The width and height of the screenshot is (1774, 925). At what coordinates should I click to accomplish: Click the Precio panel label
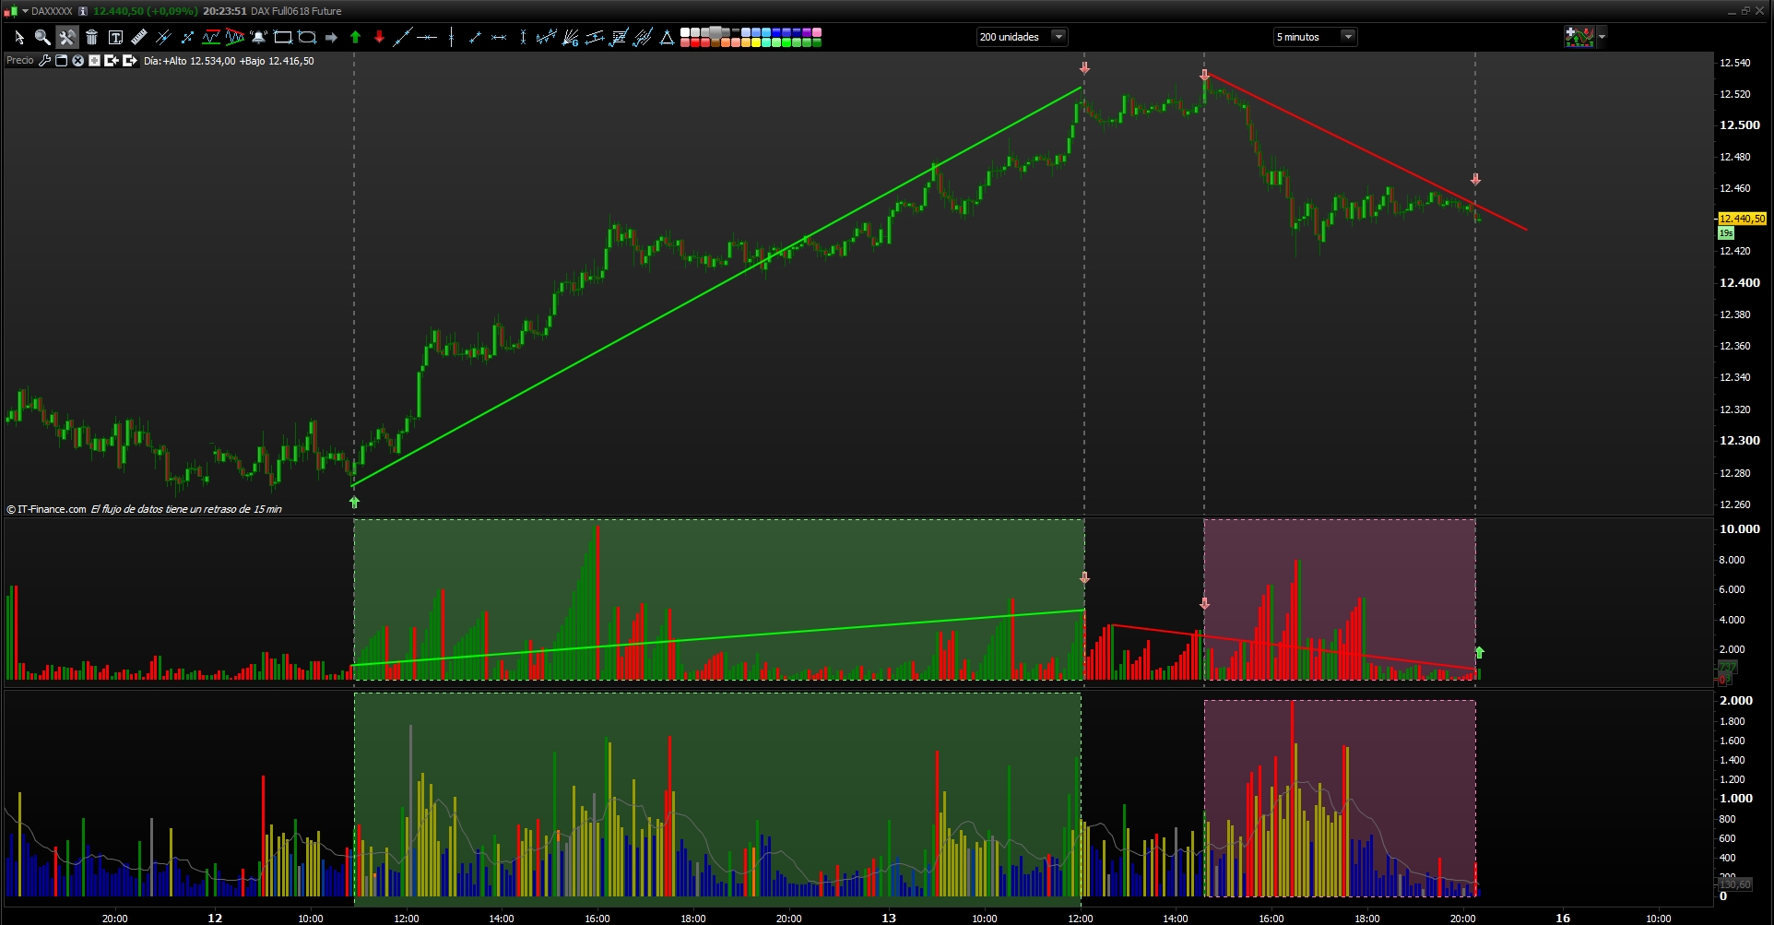click(x=20, y=61)
